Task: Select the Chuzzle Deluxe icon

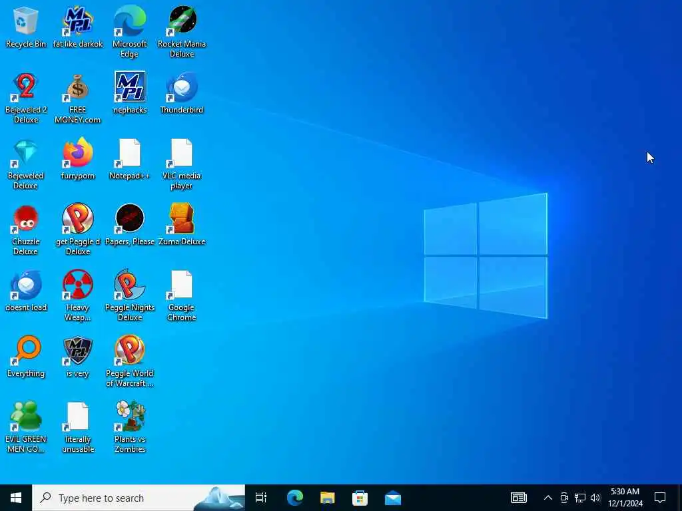Action: click(x=26, y=230)
